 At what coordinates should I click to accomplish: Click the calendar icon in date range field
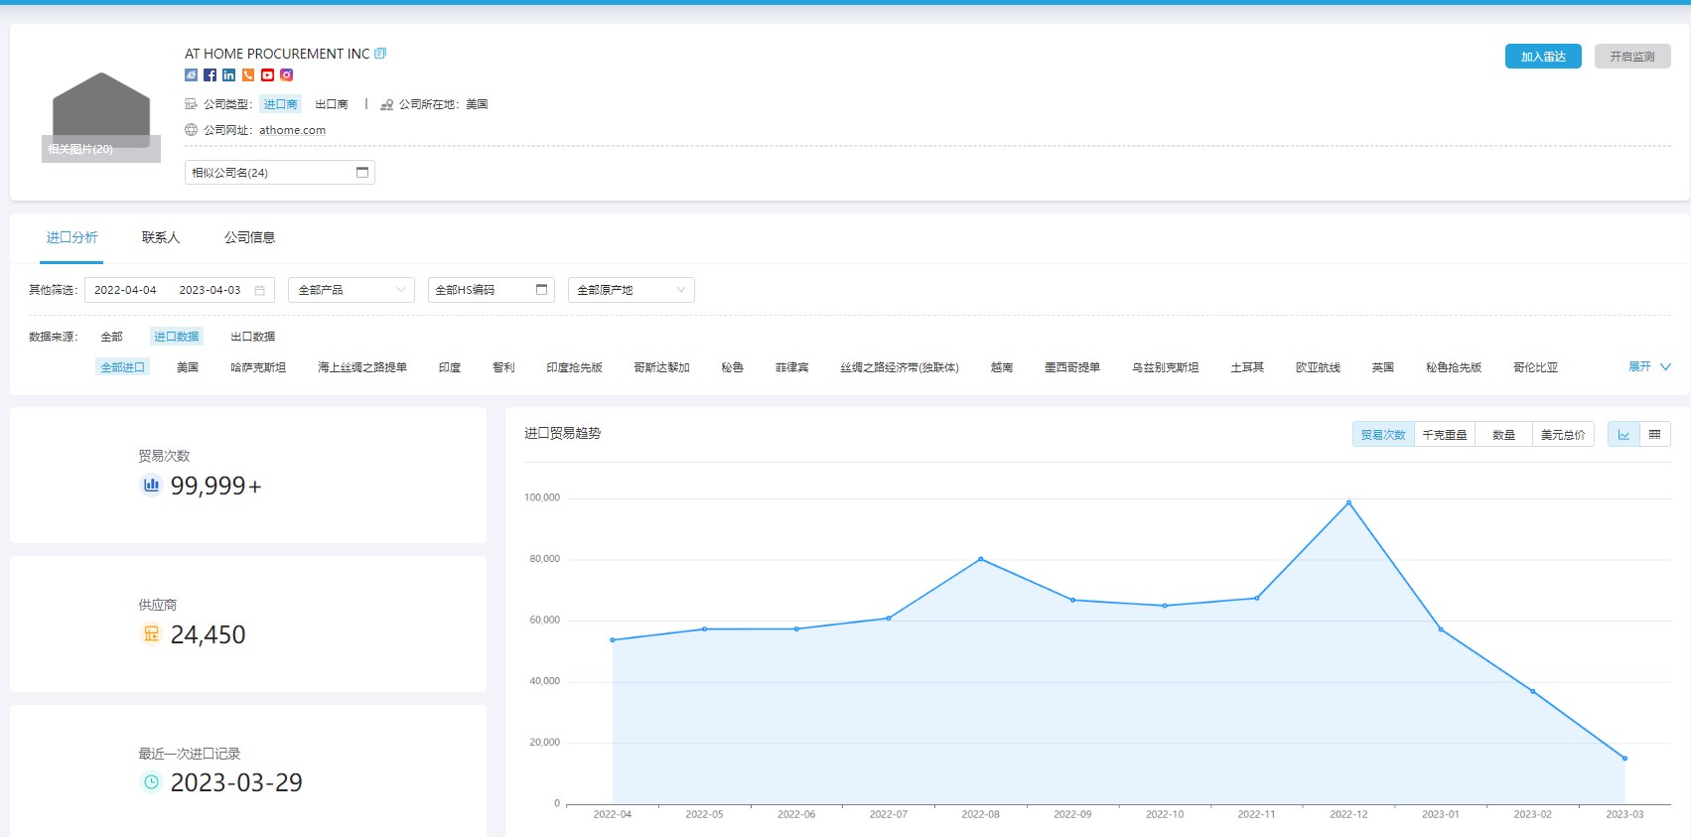(x=259, y=290)
